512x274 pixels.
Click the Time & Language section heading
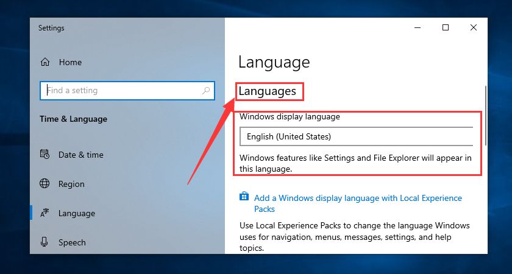point(74,119)
